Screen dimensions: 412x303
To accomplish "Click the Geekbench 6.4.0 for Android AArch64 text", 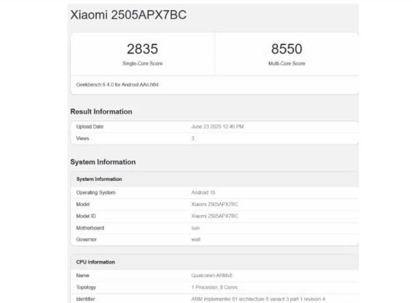I will [x=117, y=85].
